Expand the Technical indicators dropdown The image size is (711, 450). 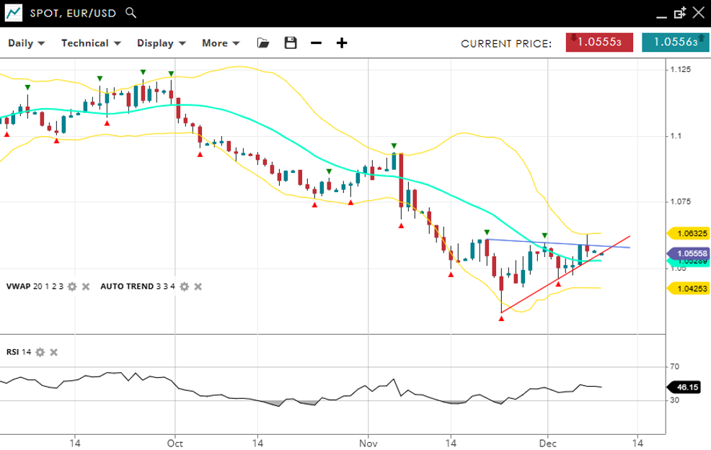[90, 43]
